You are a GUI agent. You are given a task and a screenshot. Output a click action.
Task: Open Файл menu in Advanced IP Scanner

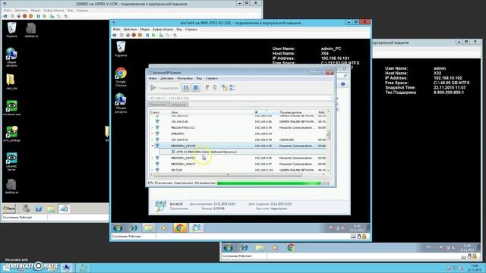click(x=153, y=78)
